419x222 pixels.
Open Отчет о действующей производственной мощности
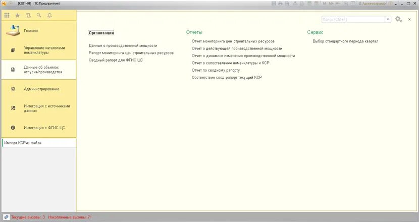click(x=237, y=48)
